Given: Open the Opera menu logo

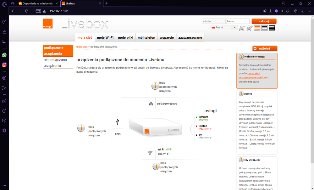Looking at the screenshot, I should click(x=4, y=4).
